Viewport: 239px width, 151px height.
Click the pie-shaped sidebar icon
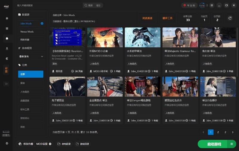coord(7,58)
